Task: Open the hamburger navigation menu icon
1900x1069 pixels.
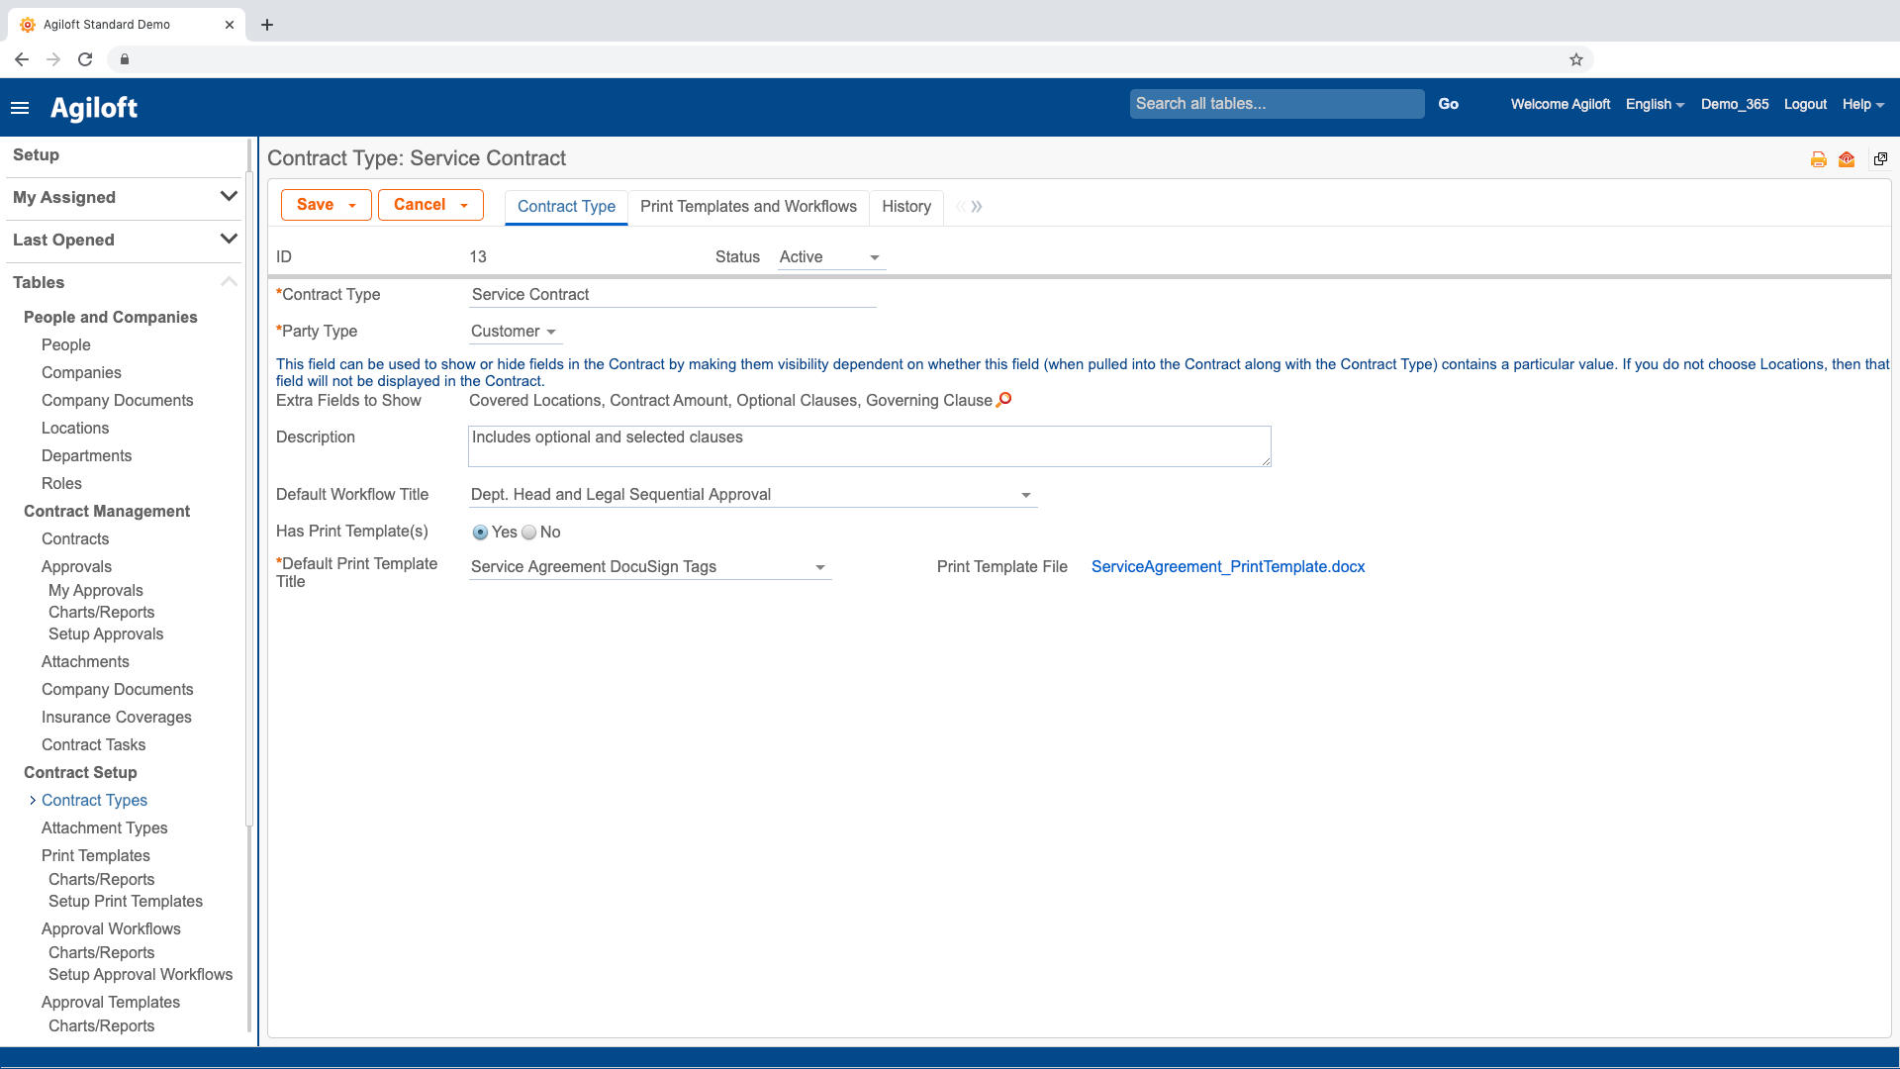Action: point(20,107)
